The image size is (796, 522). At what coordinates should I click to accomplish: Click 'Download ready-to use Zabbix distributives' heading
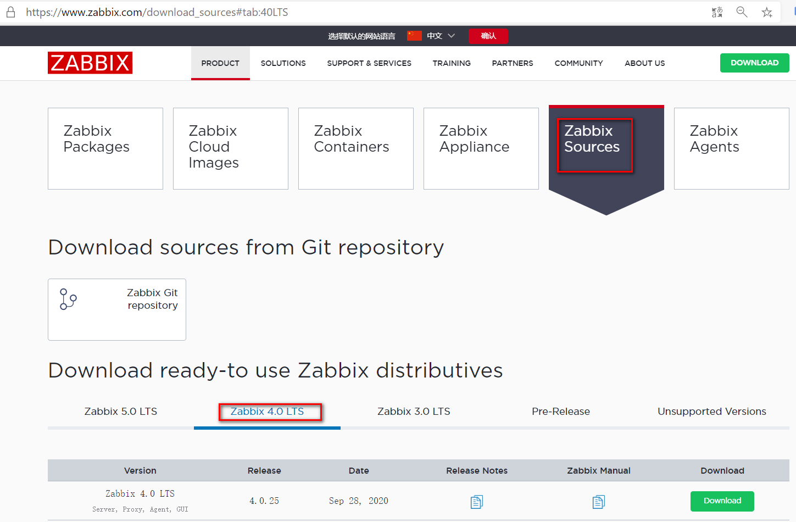(275, 371)
